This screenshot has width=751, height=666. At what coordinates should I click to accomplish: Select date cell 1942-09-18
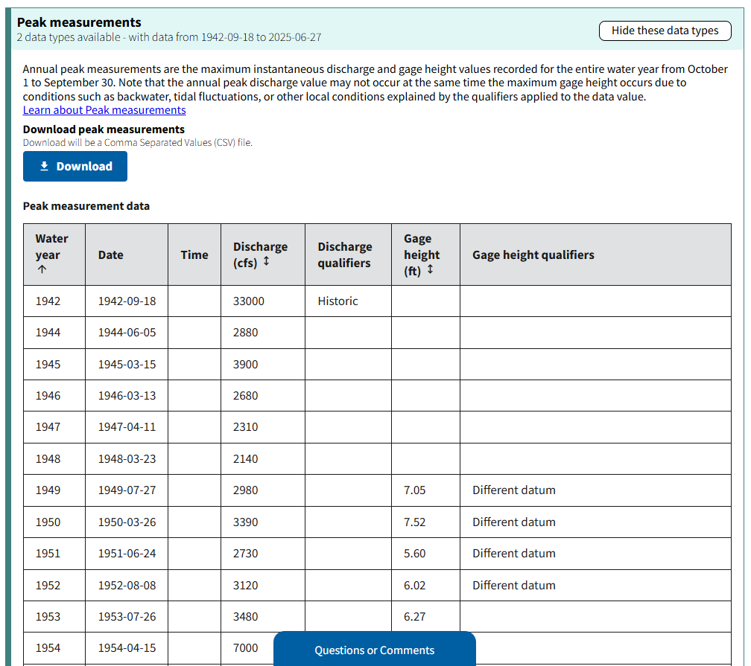pos(127,301)
